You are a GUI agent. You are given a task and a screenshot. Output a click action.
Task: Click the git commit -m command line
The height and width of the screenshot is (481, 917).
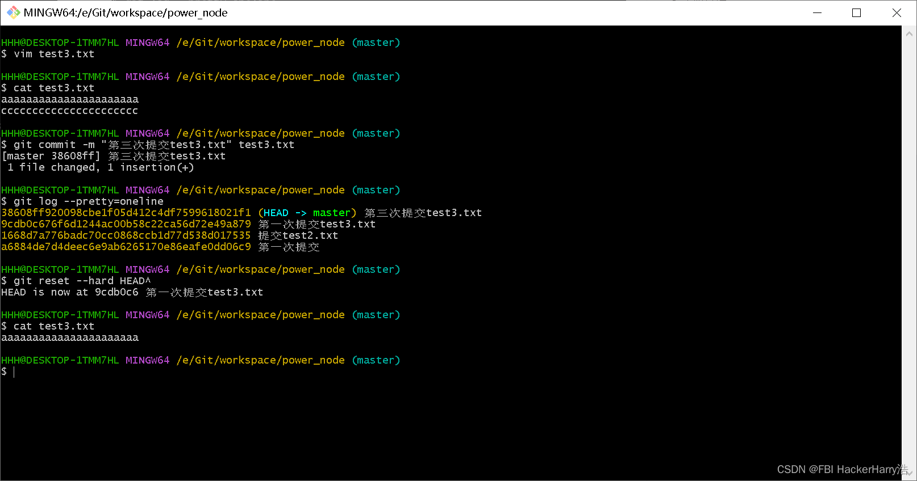(x=148, y=145)
